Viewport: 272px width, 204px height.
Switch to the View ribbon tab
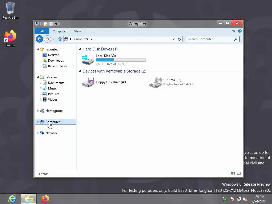coord(77,31)
